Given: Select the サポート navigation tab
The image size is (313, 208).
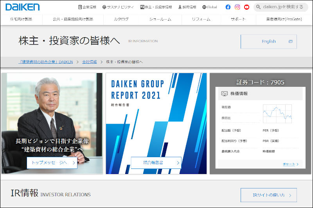Looking at the screenshot, I should (238, 19).
